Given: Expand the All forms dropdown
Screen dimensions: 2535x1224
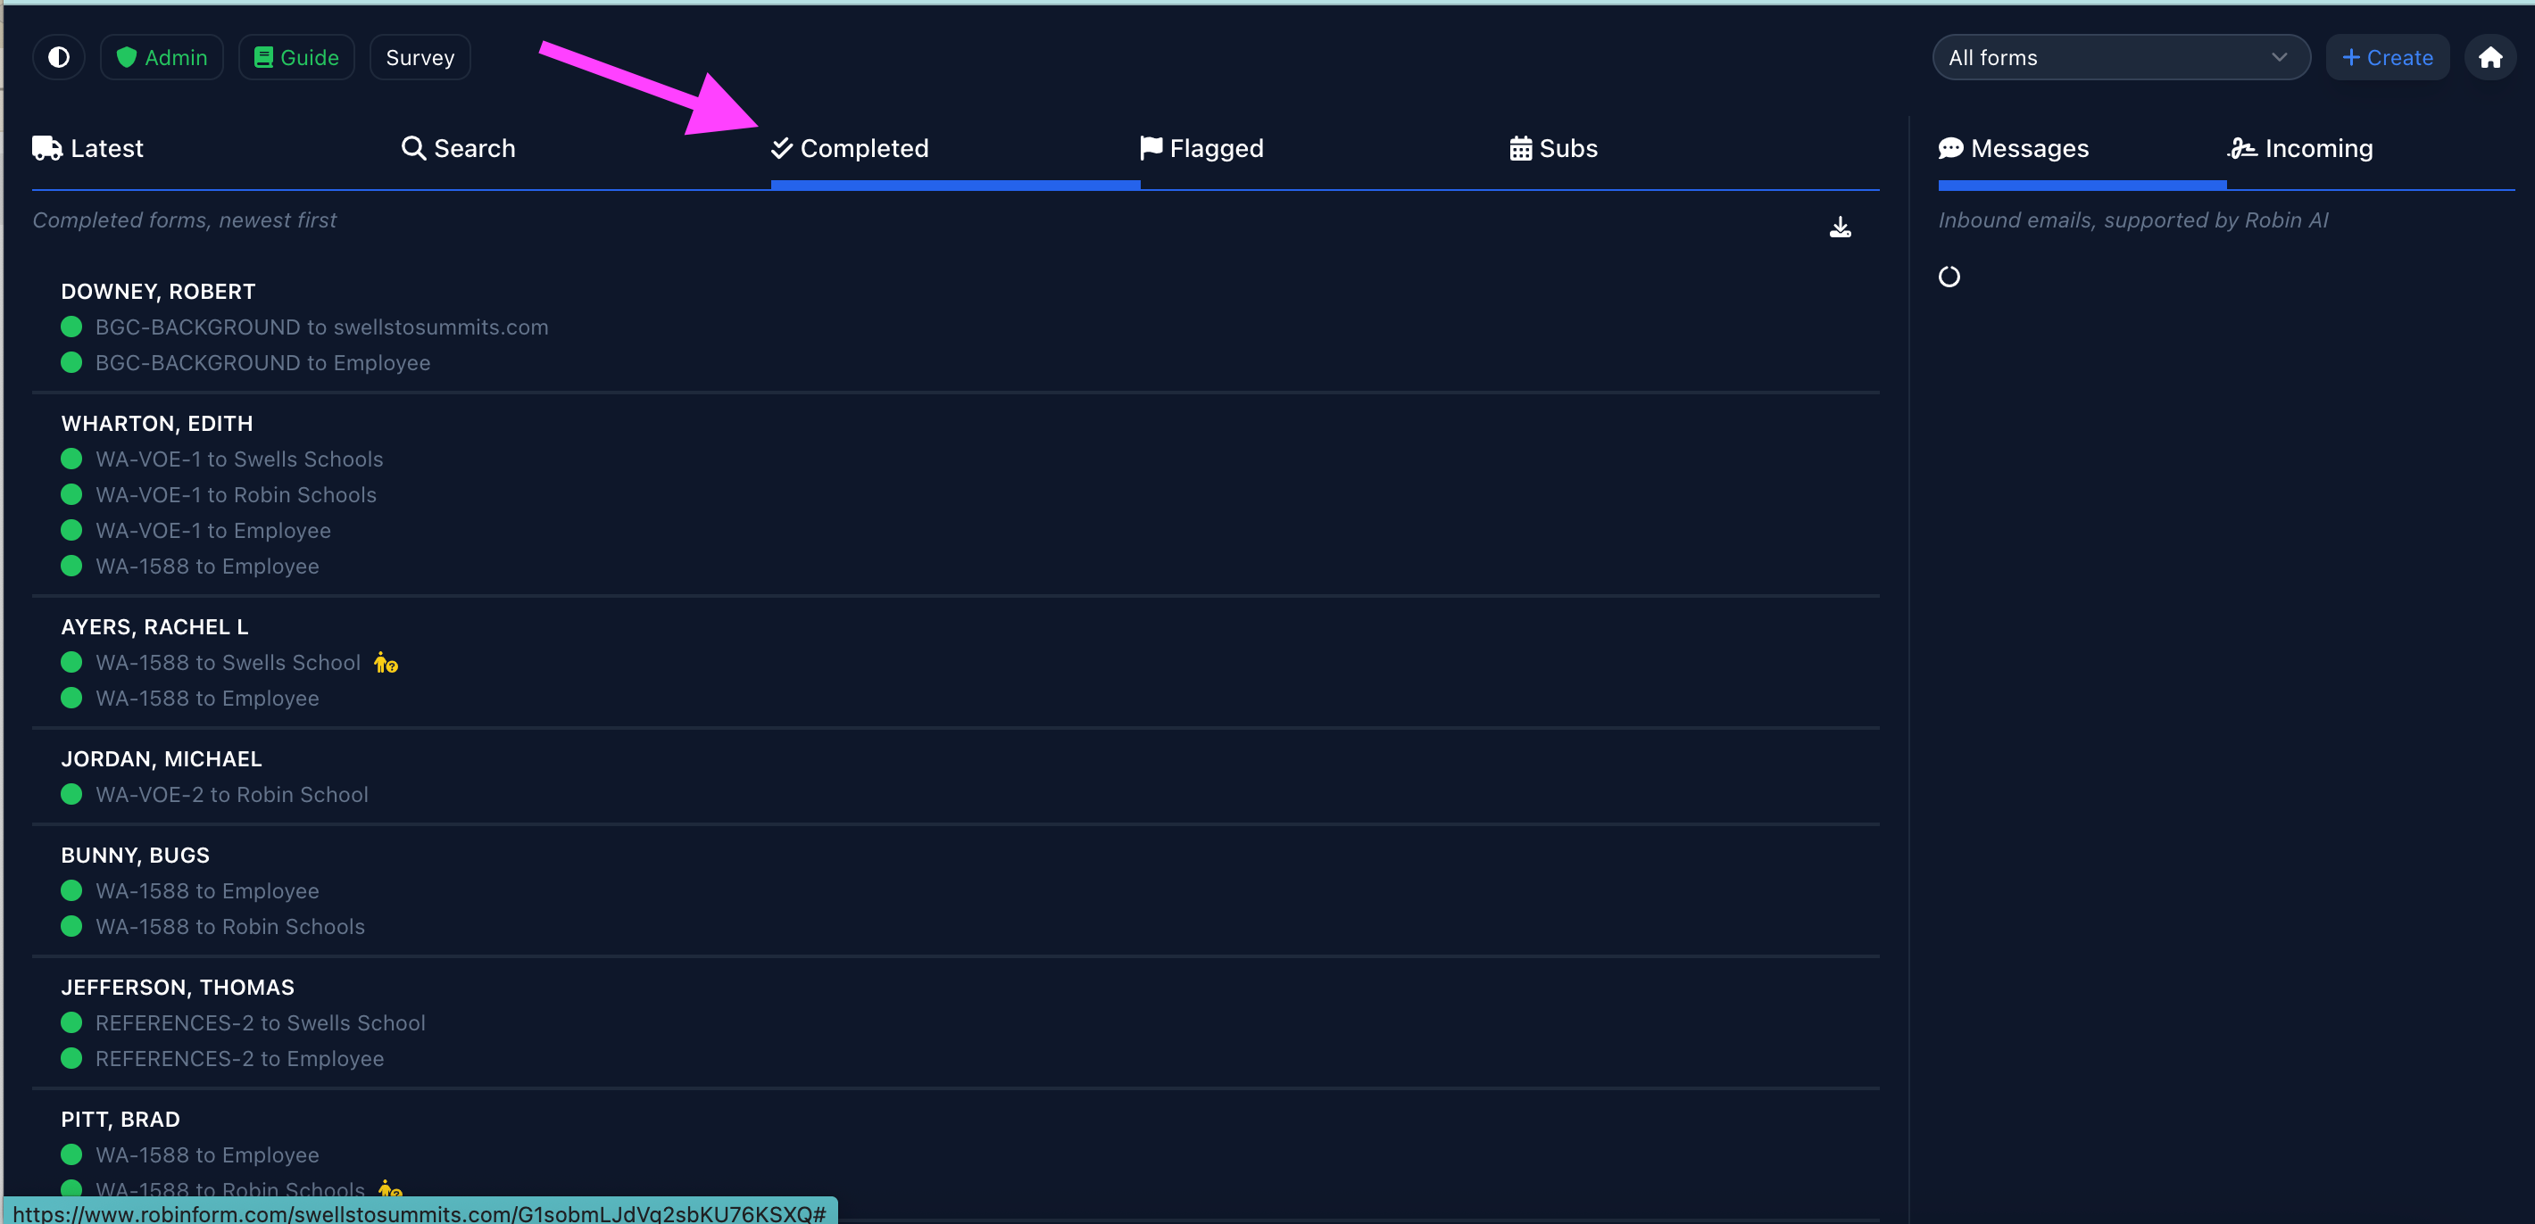Looking at the screenshot, I should pos(2120,57).
